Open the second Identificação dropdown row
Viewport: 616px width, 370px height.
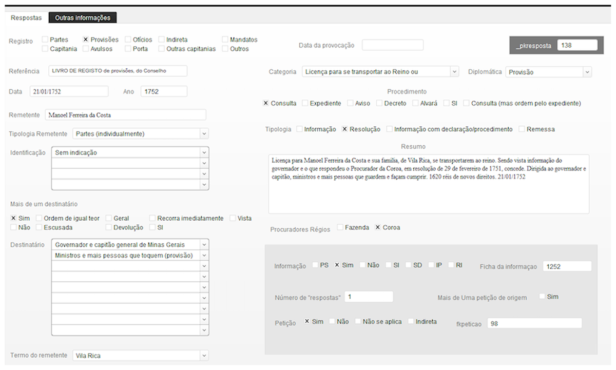coord(130,163)
